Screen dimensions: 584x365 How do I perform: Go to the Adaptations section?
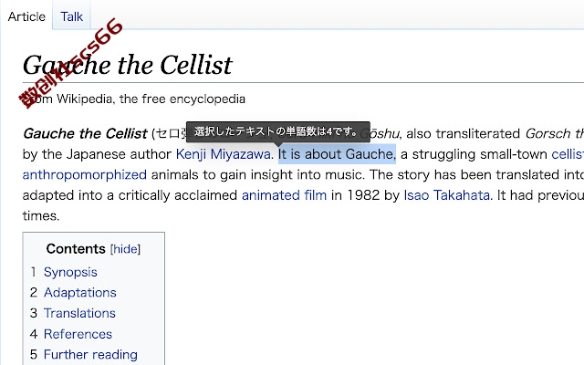(x=80, y=292)
